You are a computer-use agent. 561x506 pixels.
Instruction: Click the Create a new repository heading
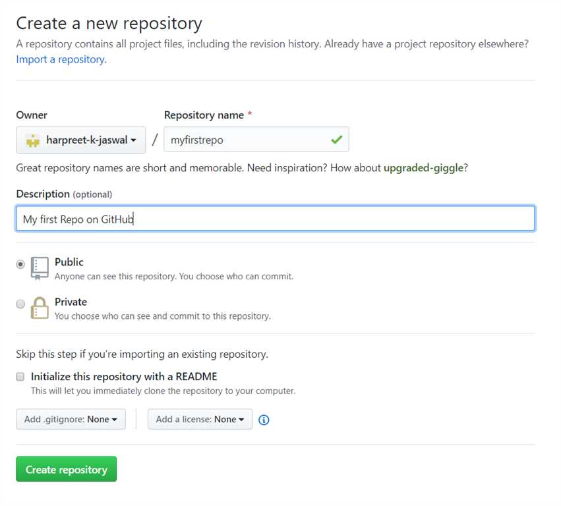click(109, 23)
